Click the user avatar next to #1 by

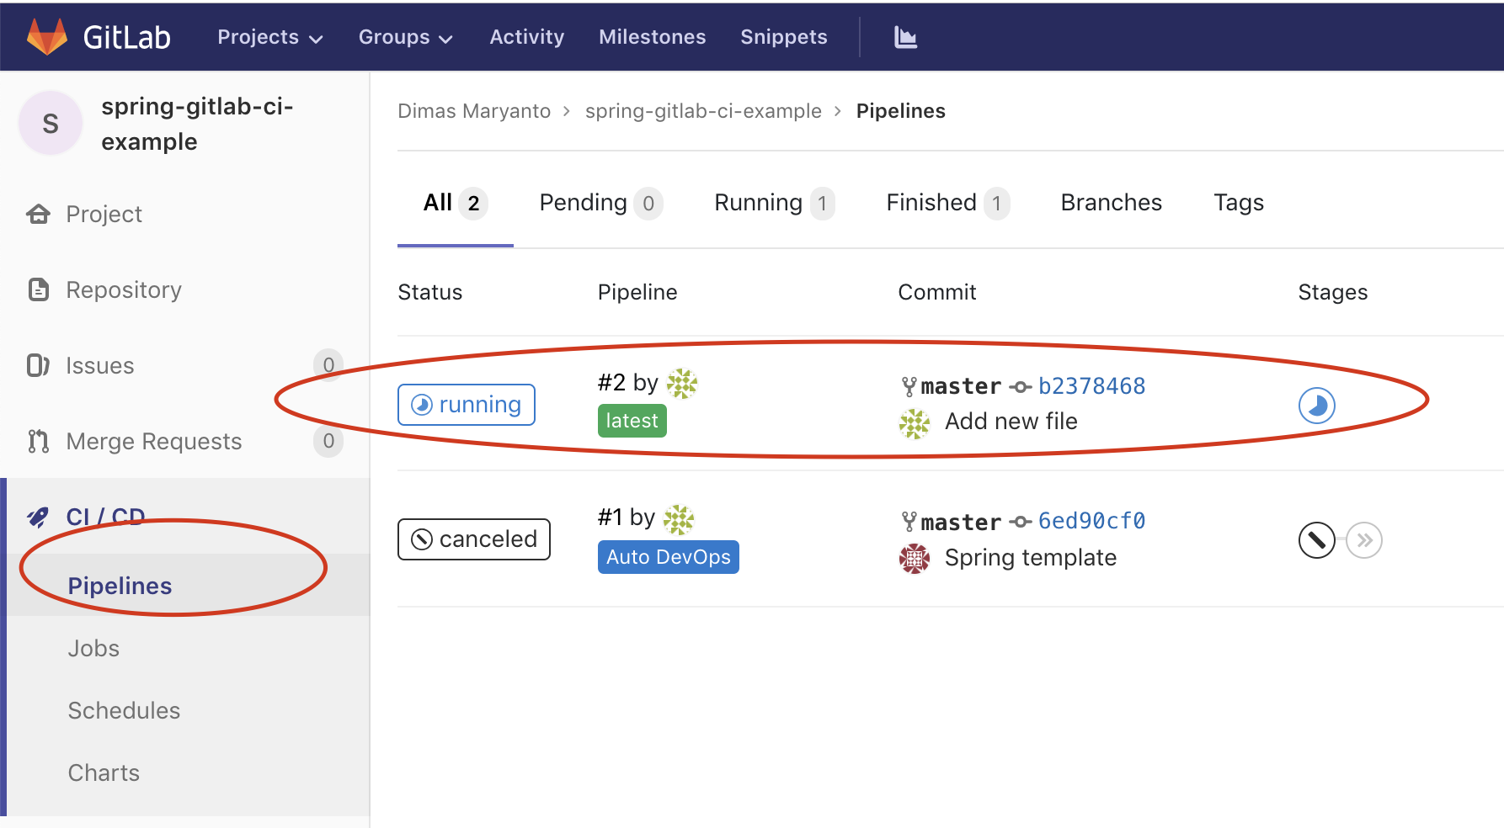679,519
